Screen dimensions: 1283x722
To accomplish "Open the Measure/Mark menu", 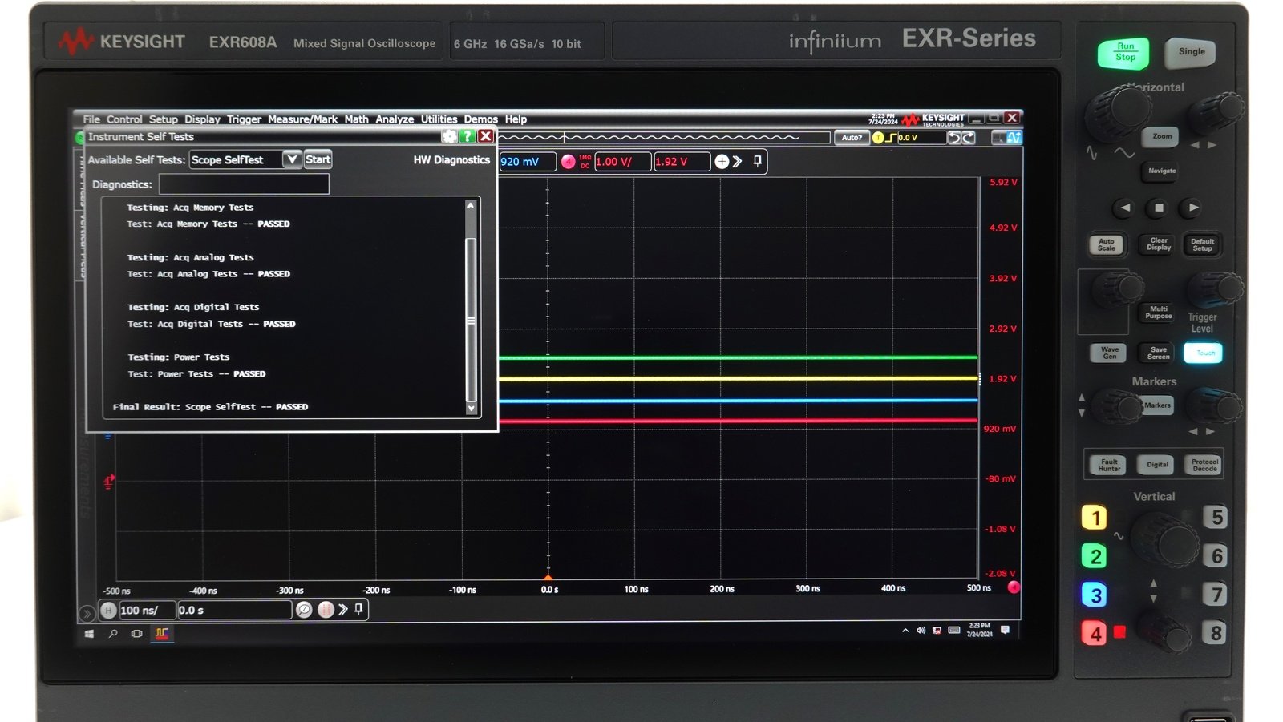I will pos(303,119).
